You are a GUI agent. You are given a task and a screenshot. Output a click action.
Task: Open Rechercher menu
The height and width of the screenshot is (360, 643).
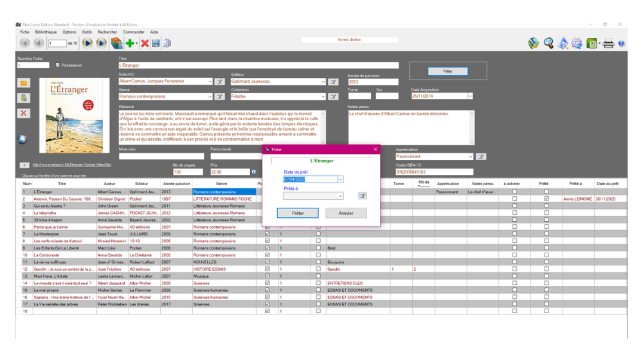(107, 32)
